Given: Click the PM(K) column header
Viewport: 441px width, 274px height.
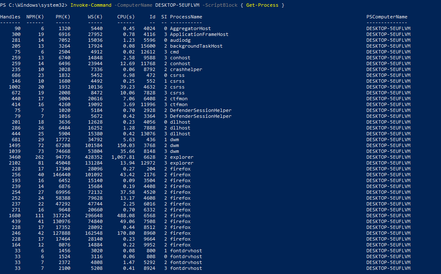Looking at the screenshot, I should (x=63, y=17).
